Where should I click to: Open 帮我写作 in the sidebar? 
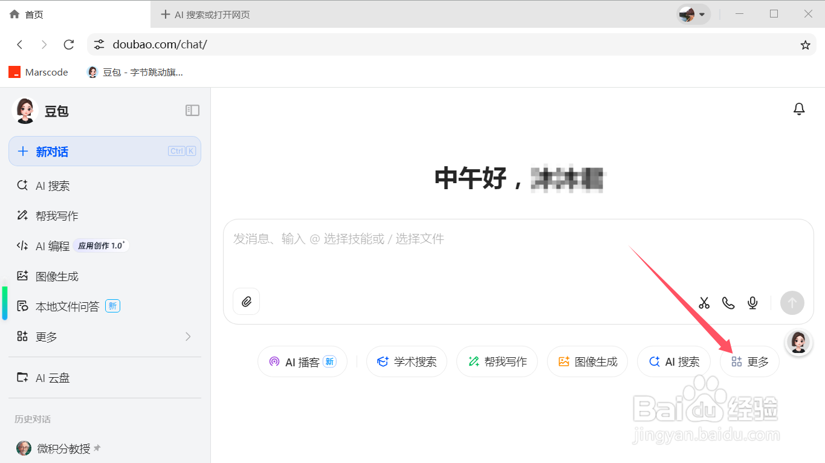click(105, 216)
